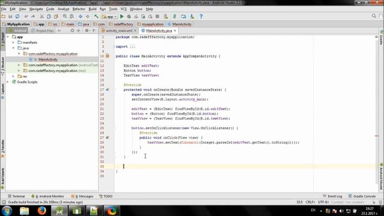The image size is (384, 216).
Task: Navigate forward with the right arrow icon
Action: pos(88,16)
